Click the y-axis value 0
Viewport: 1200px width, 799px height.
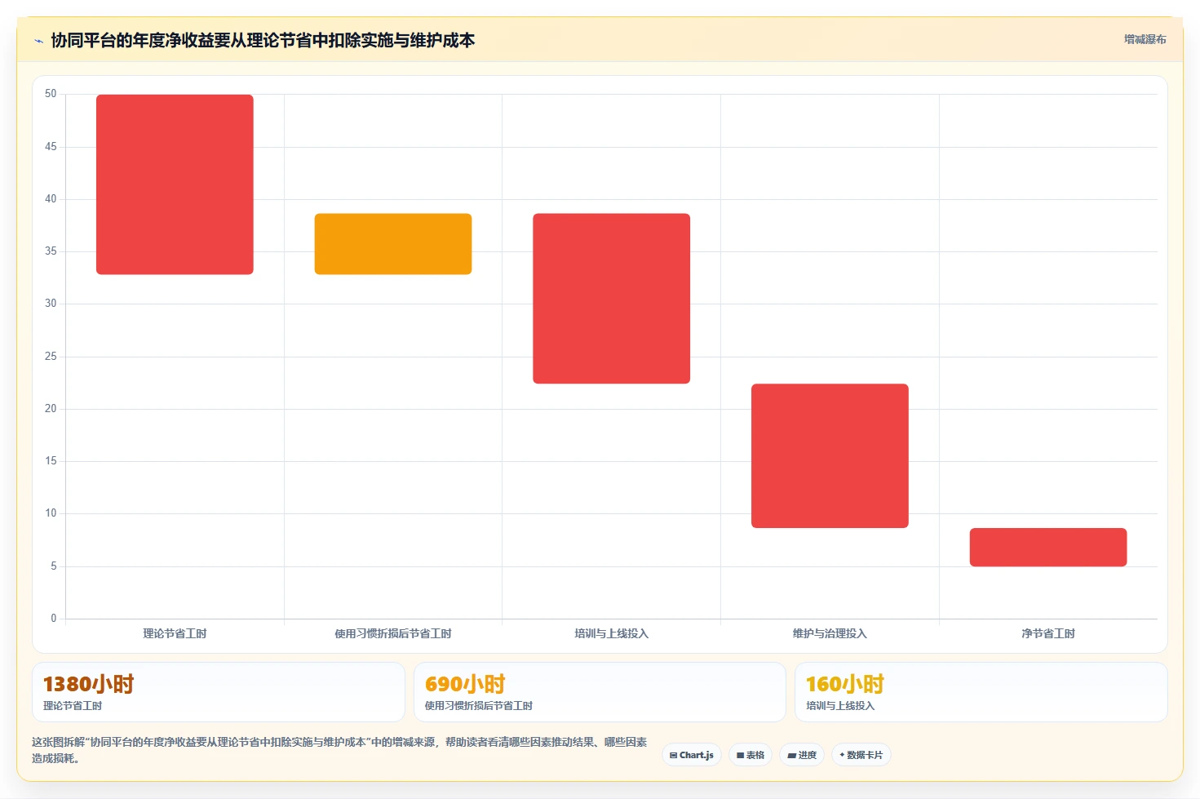(x=54, y=619)
